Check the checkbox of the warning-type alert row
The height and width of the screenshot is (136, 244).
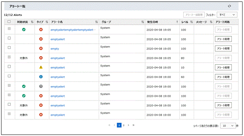pyautogui.click(x=9, y=67)
